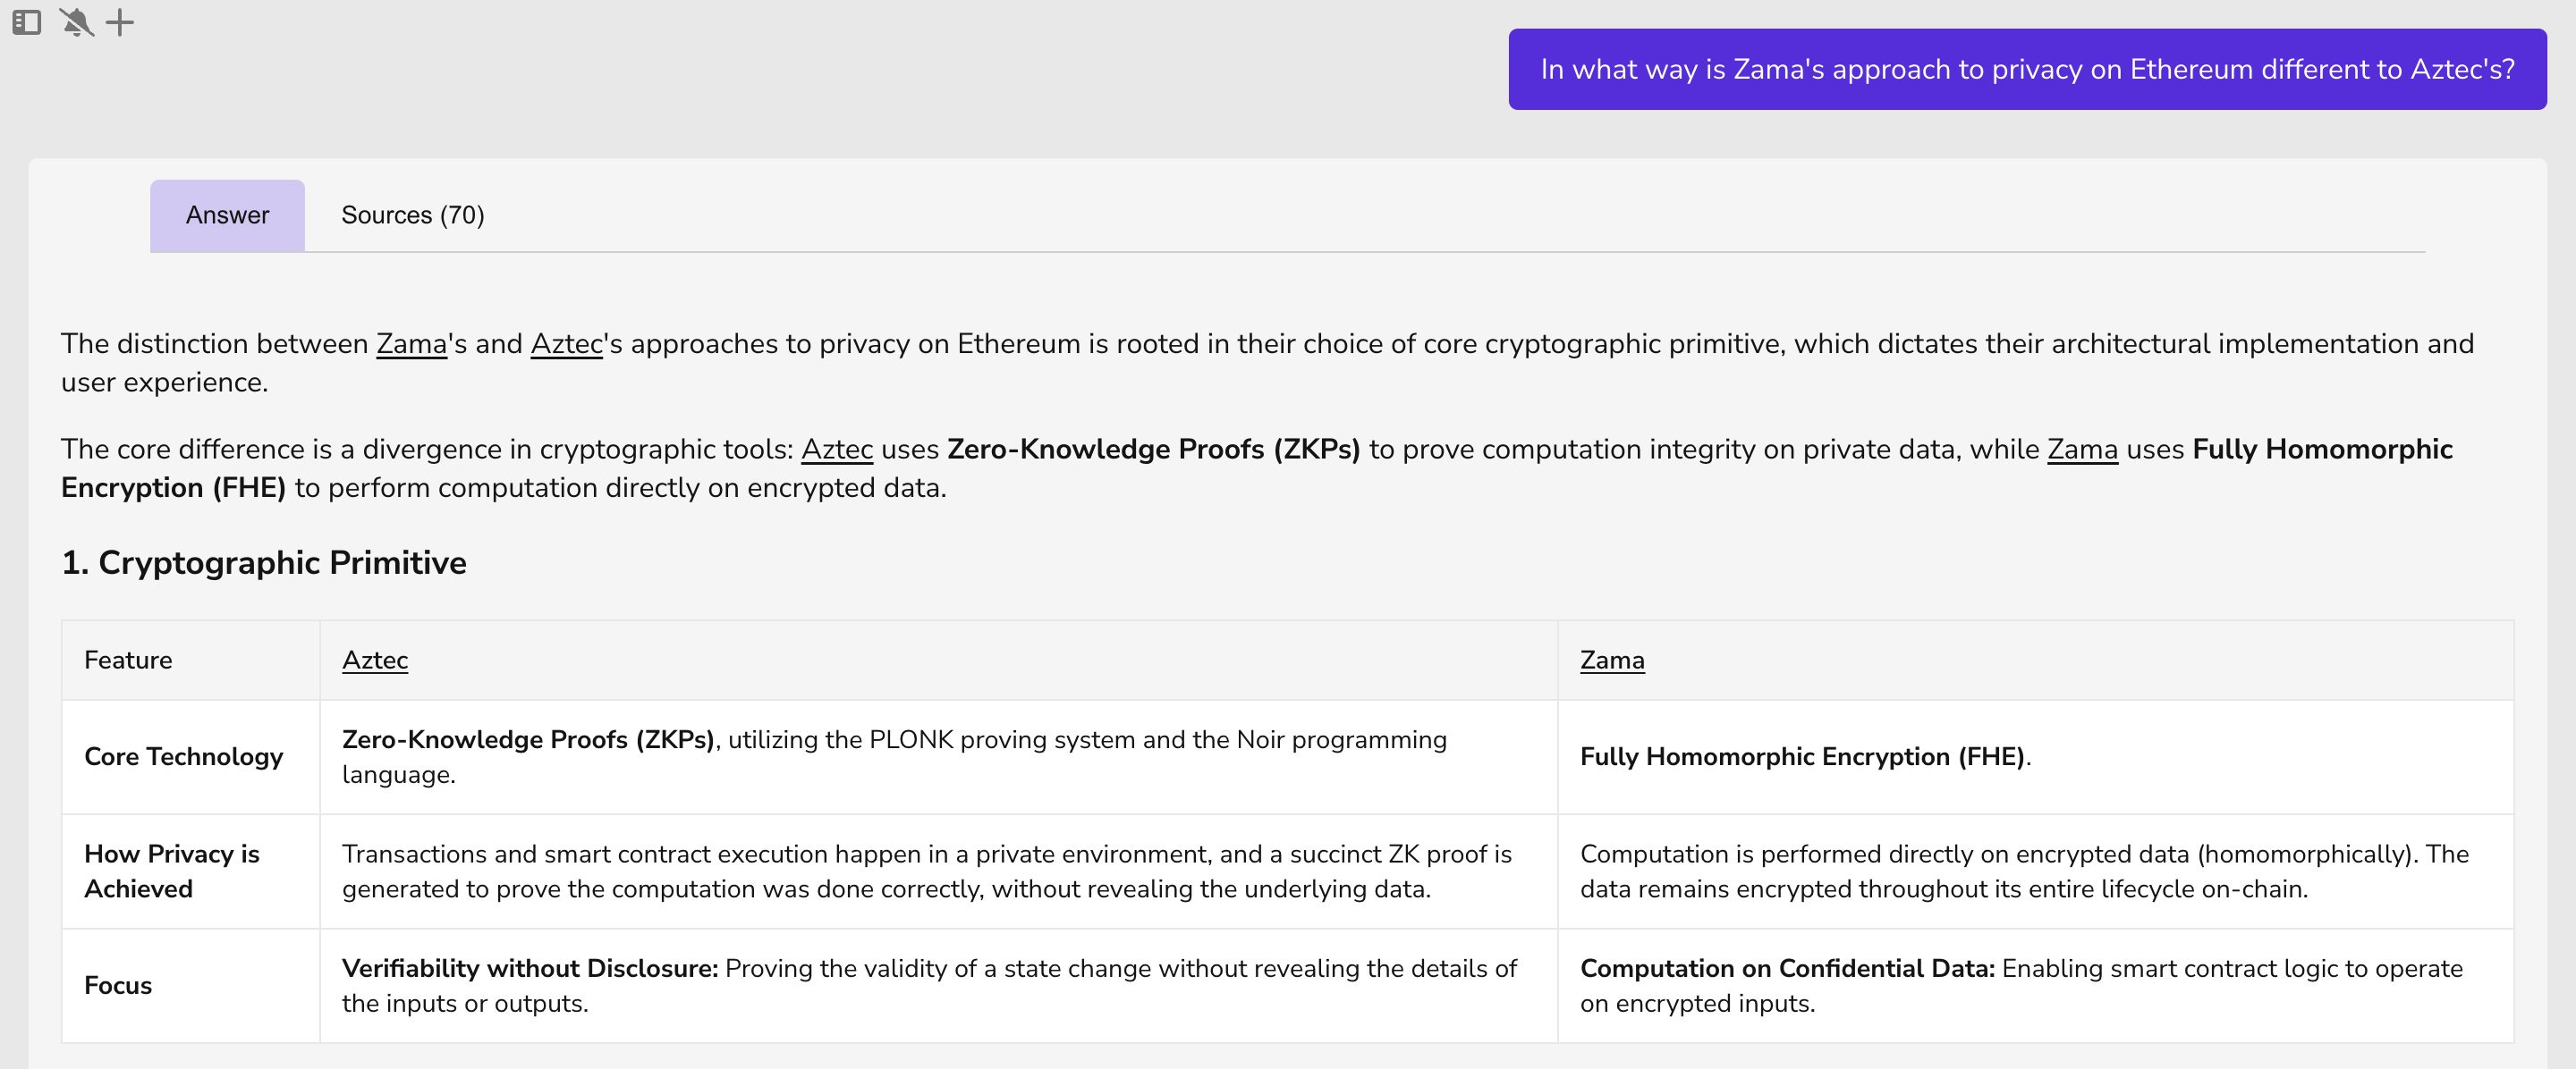This screenshot has width=2576, height=1069.
Task: Open Aztec link in first paragraph
Action: click(x=566, y=344)
